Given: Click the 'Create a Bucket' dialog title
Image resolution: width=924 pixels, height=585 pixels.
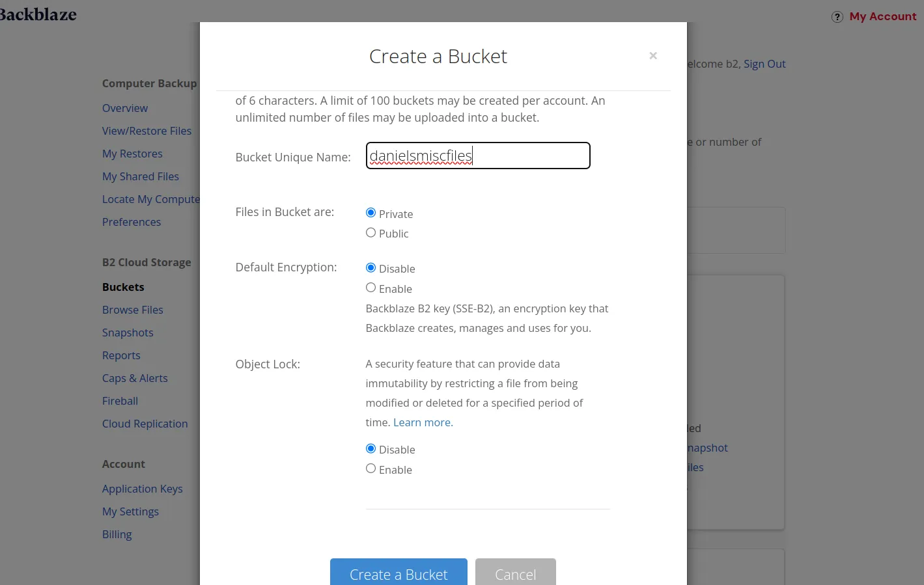Looking at the screenshot, I should tap(438, 57).
